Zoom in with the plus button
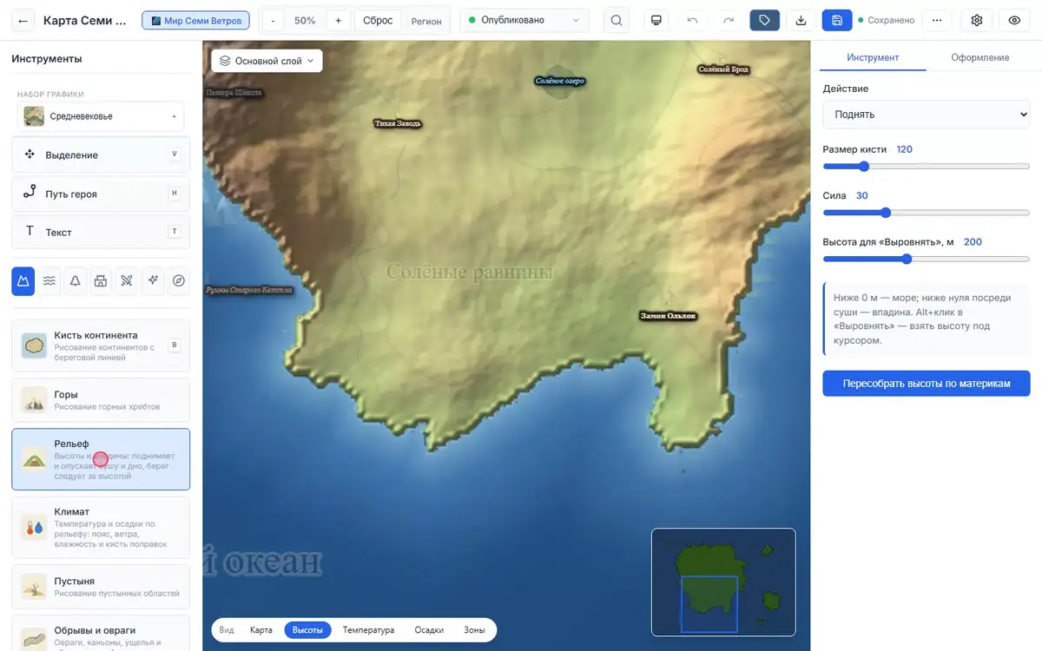The height and width of the screenshot is (651, 1042). tap(338, 20)
